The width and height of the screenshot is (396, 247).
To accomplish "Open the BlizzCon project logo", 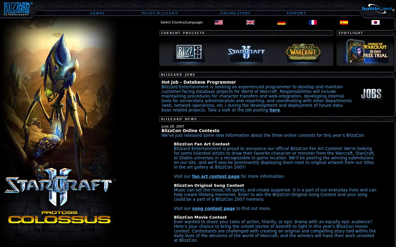I will point(189,52).
